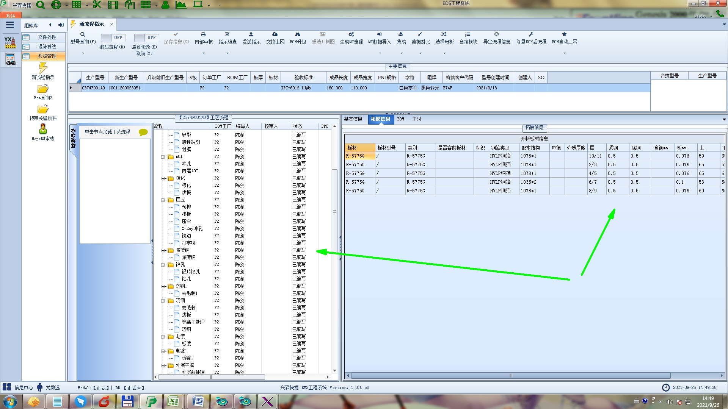Select 数据管理 in the sidebar
728x409 pixels.
(47, 56)
